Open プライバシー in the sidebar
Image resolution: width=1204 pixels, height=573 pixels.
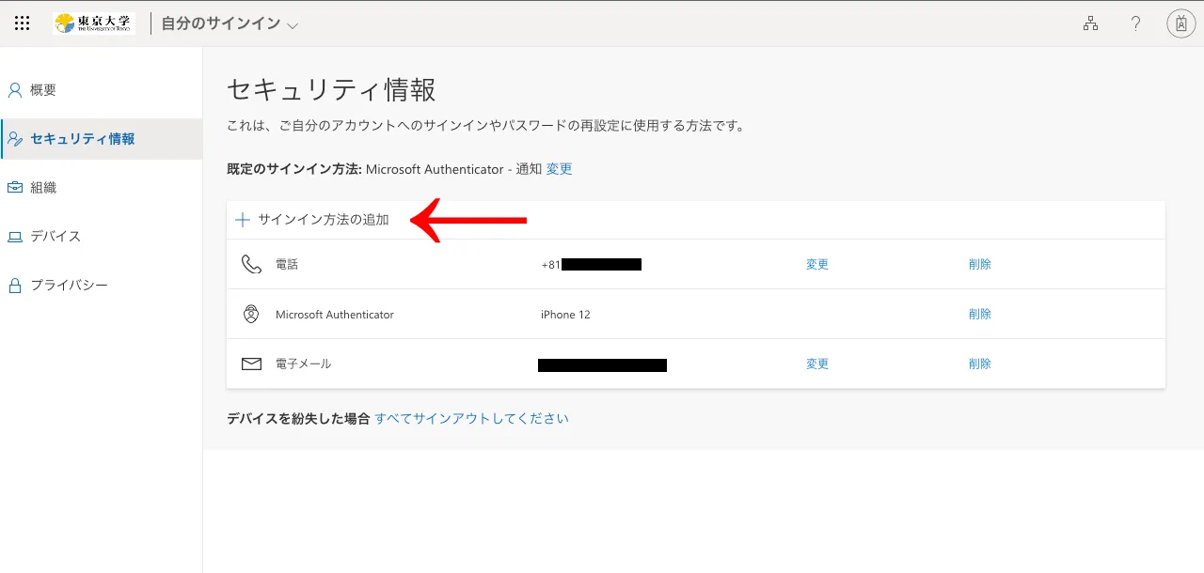(69, 286)
